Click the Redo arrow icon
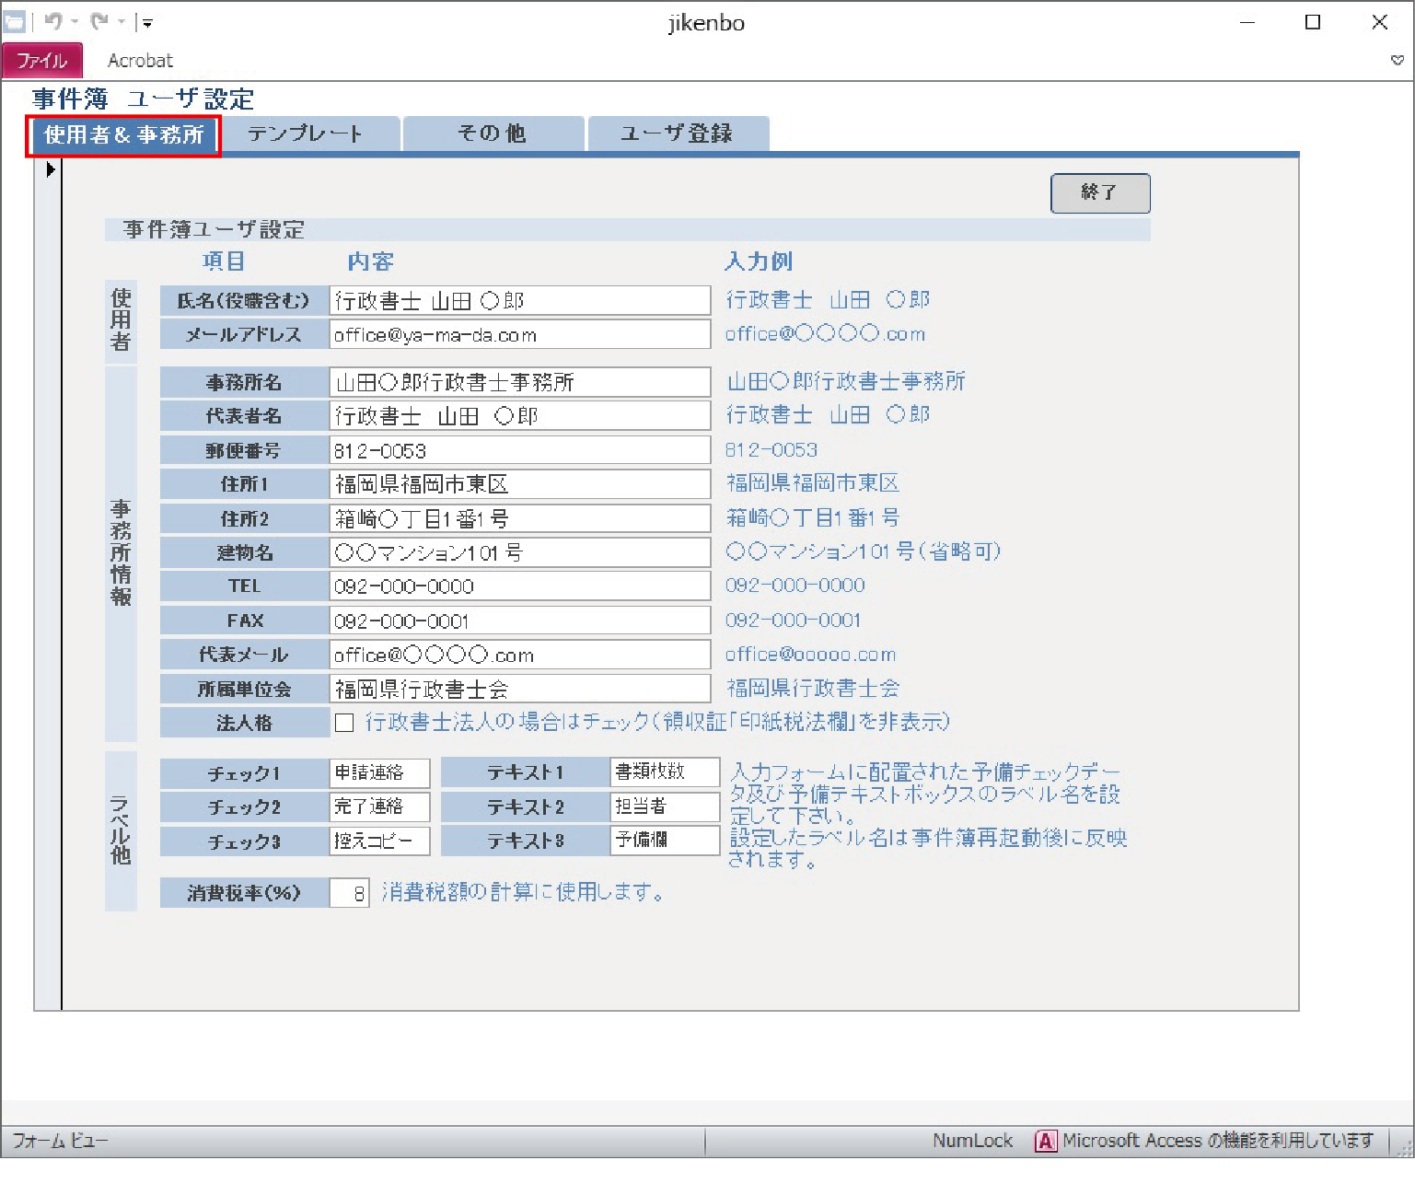 [x=99, y=22]
